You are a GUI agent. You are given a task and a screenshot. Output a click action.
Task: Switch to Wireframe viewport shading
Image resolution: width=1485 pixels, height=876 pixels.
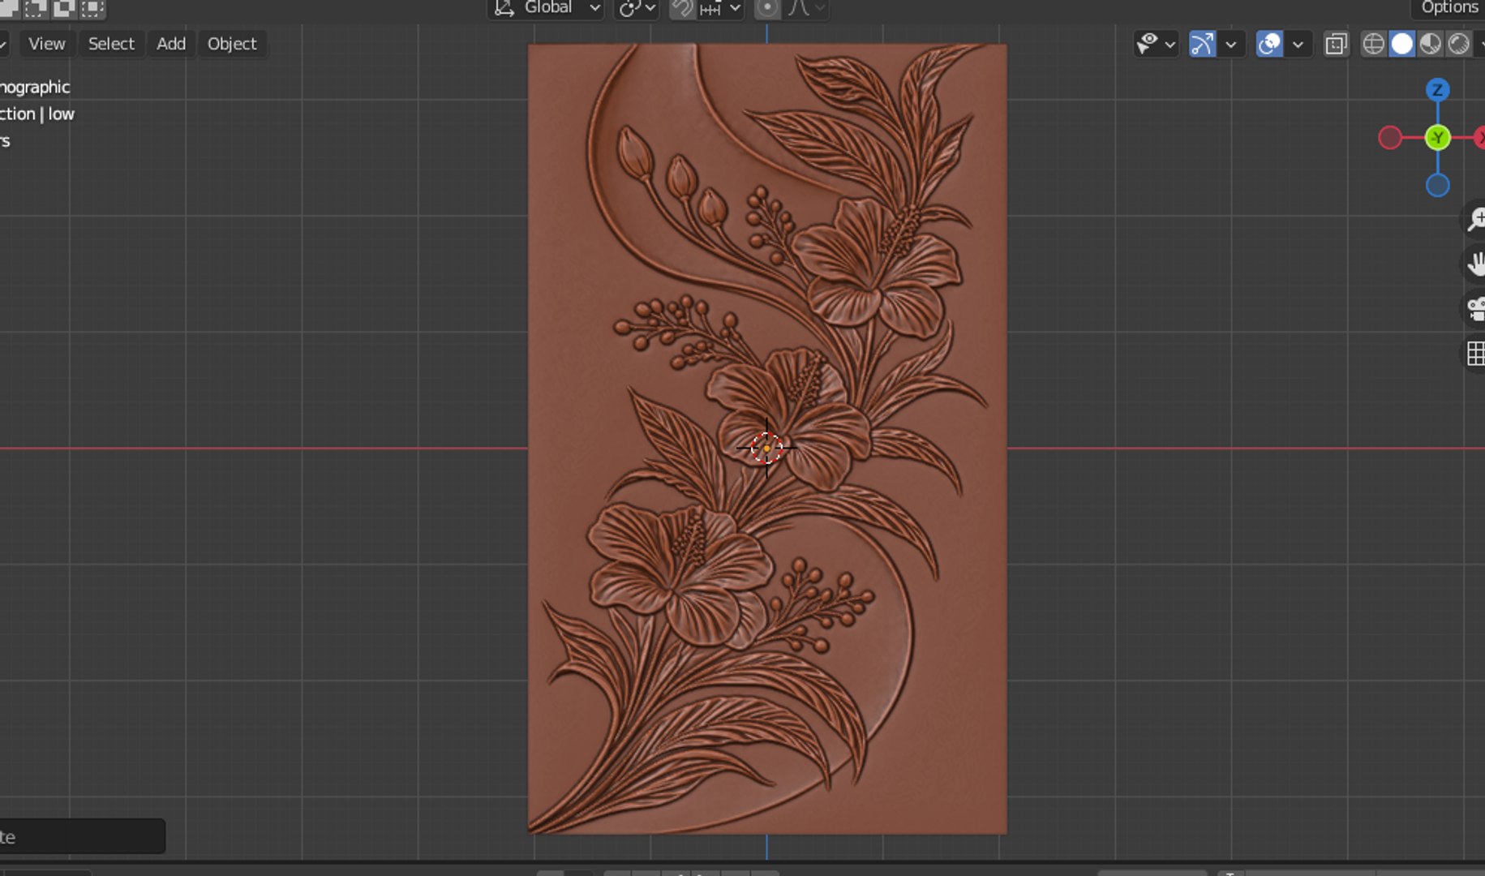pos(1373,44)
